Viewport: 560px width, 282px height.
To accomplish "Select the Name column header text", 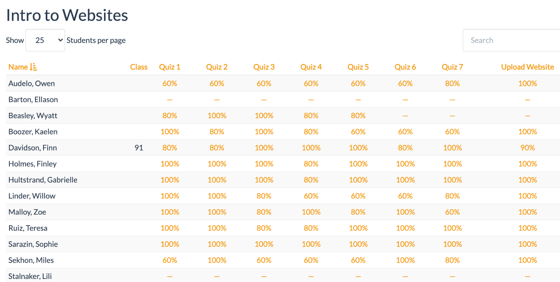I will 18,67.
